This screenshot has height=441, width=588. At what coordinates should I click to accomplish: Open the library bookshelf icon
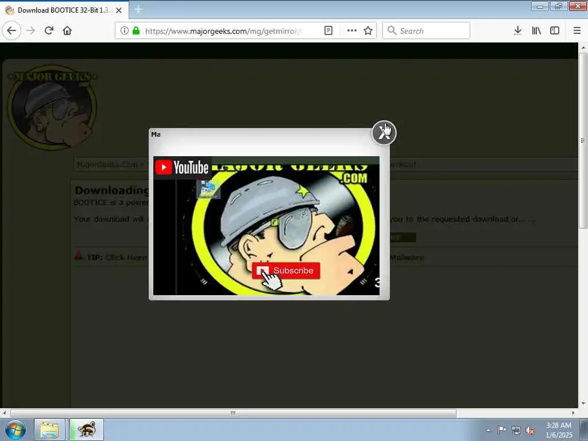[x=536, y=31]
